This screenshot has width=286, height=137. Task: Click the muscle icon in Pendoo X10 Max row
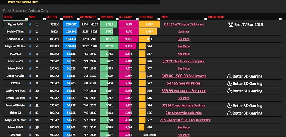tap(230, 106)
